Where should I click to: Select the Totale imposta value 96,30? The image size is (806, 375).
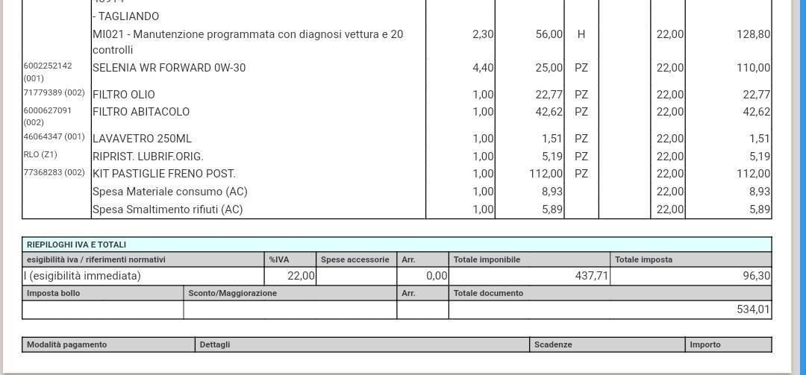757,276
